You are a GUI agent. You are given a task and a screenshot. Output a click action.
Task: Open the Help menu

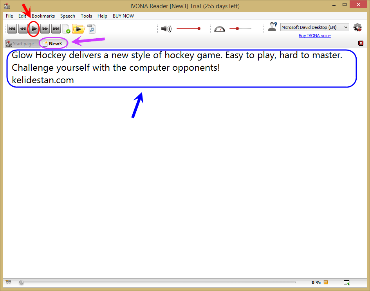(102, 16)
